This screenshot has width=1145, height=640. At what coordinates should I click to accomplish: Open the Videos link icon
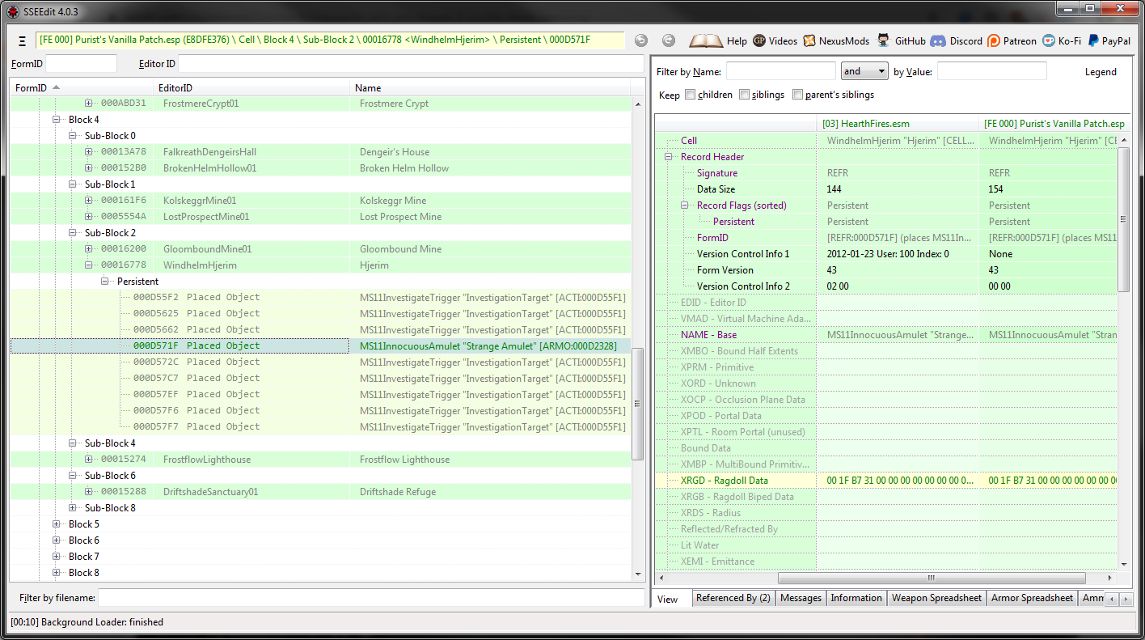pos(759,40)
